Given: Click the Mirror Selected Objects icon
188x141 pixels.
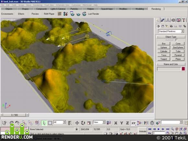Looking at the screenshot, I should 146,123.
